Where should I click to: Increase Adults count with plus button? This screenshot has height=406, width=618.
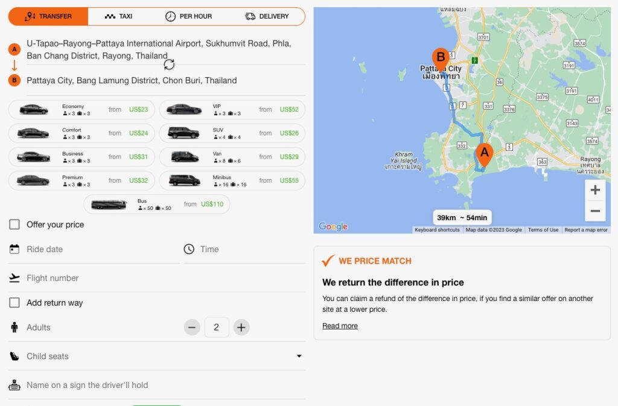coord(241,327)
